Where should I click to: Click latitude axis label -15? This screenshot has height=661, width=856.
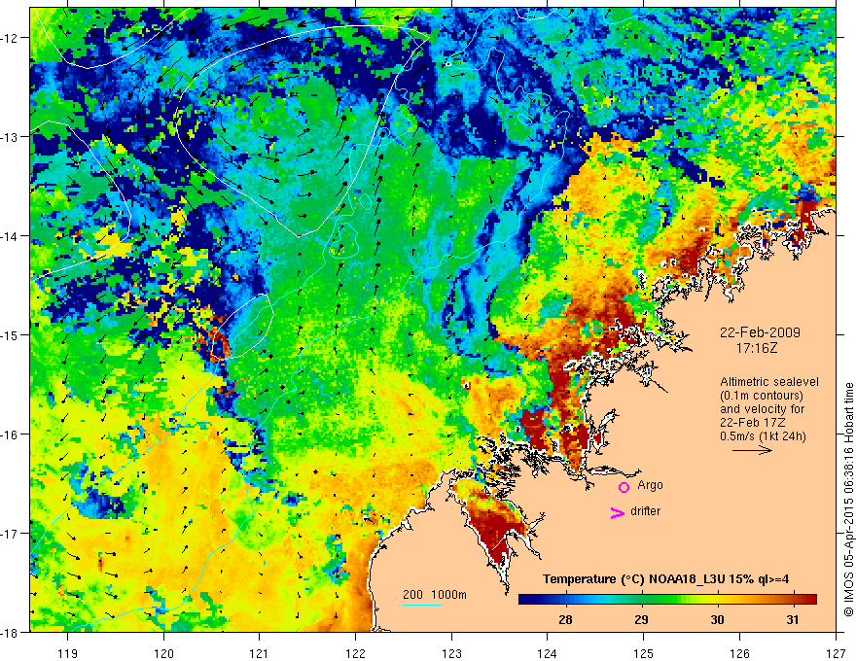pos(11,334)
